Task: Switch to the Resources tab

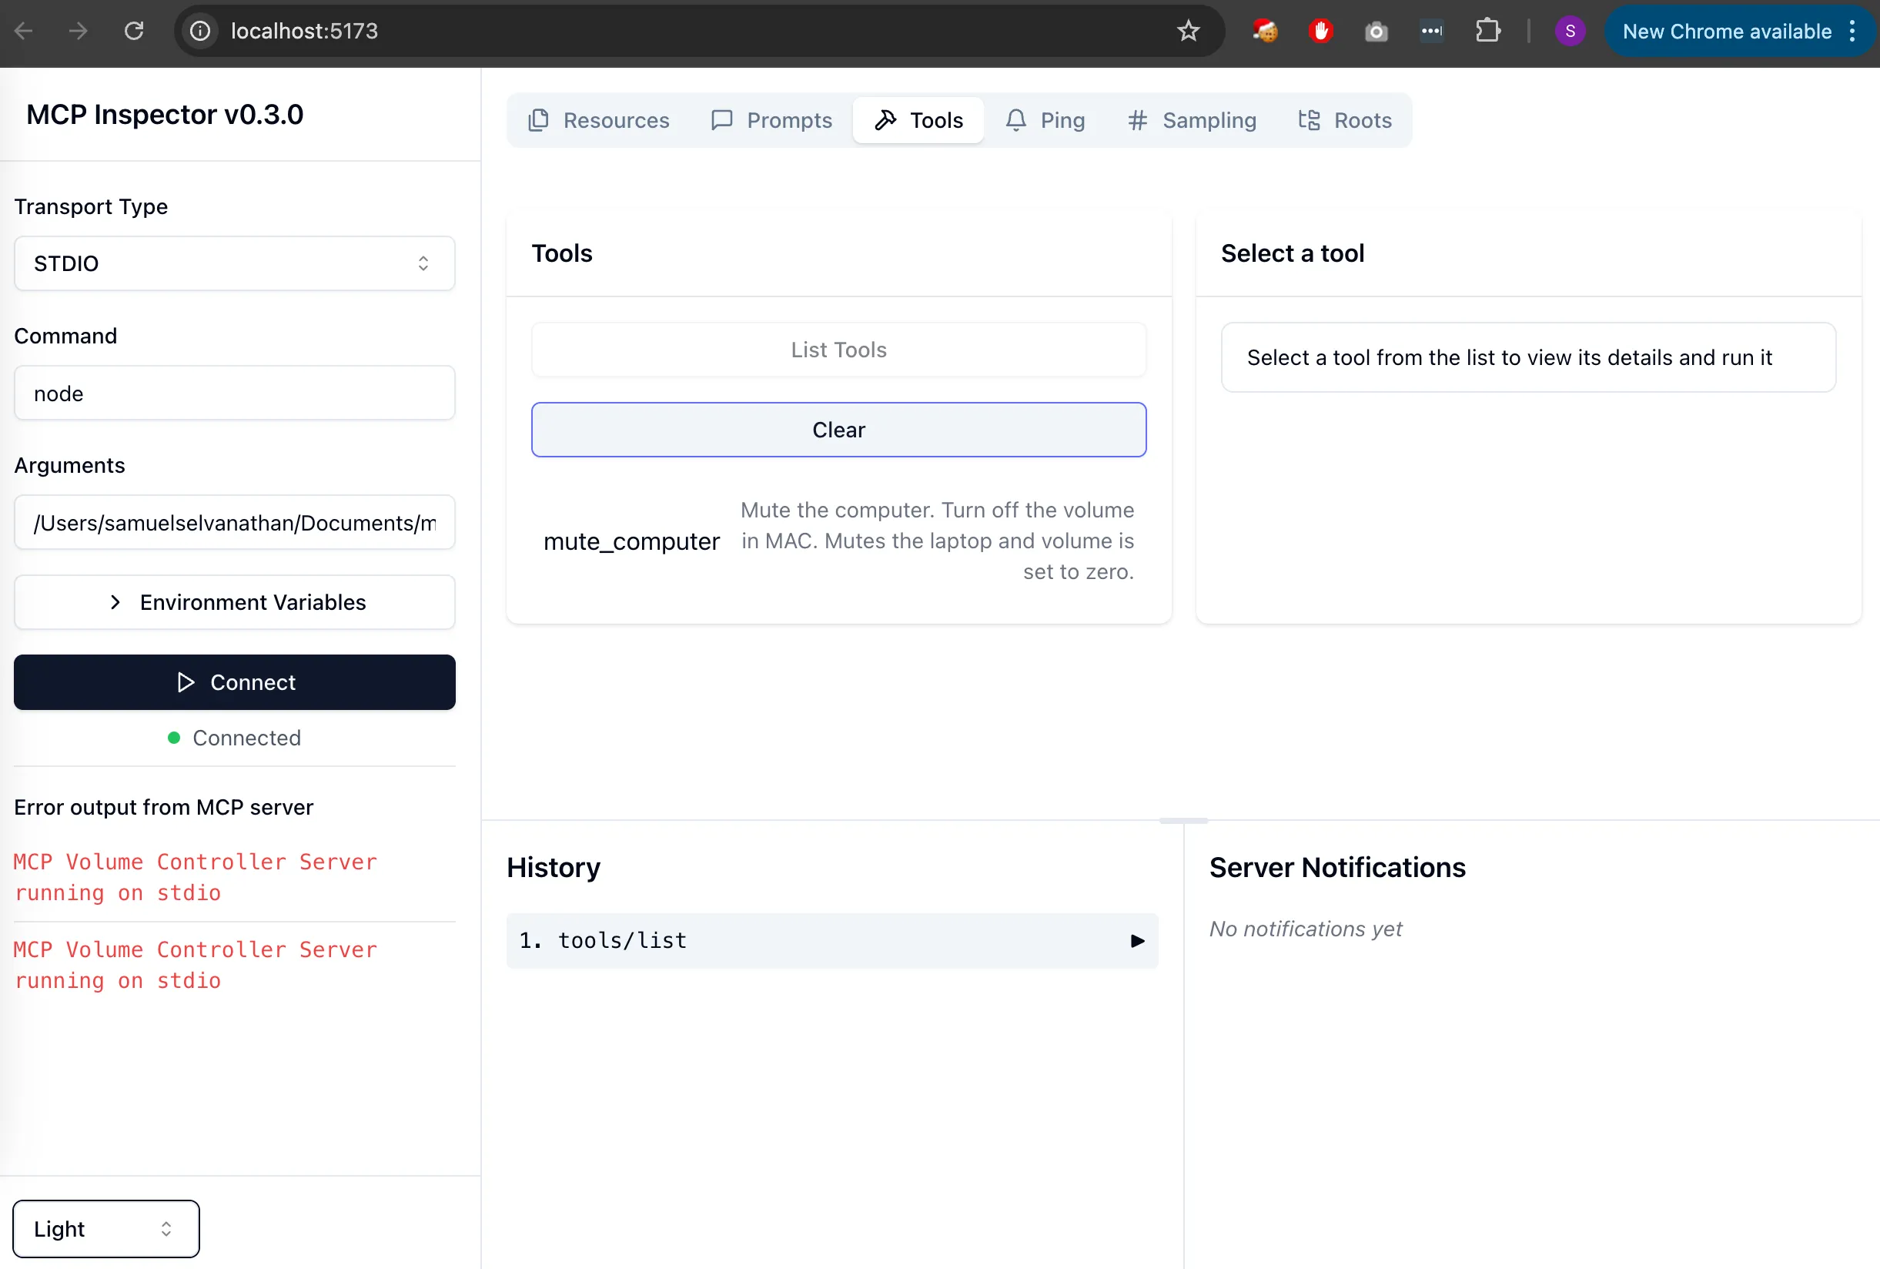Action: click(x=599, y=120)
